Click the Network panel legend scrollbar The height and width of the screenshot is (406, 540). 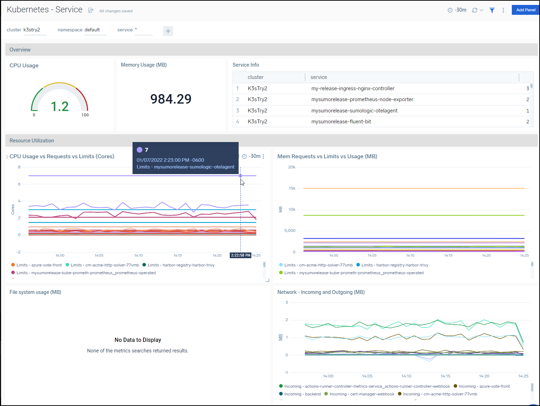(532, 387)
